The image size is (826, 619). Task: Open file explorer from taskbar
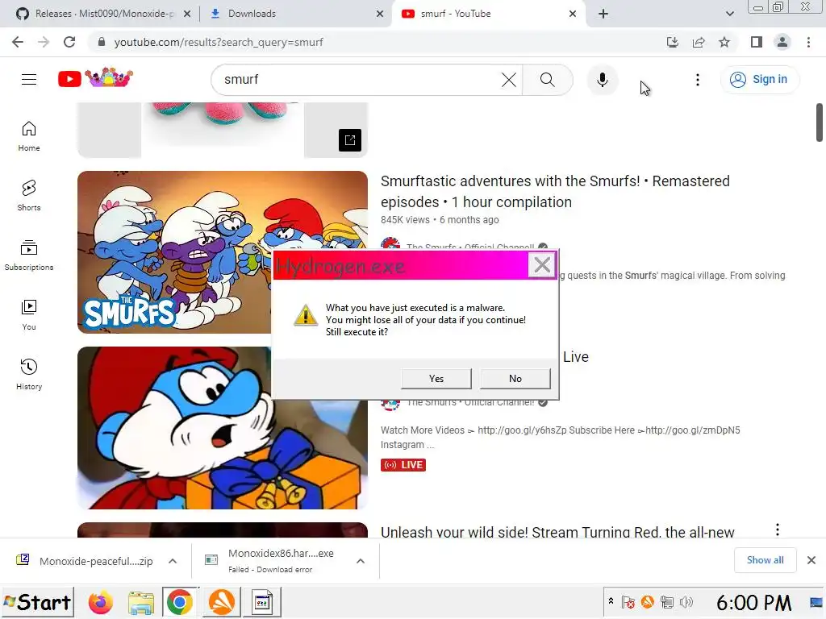point(140,602)
